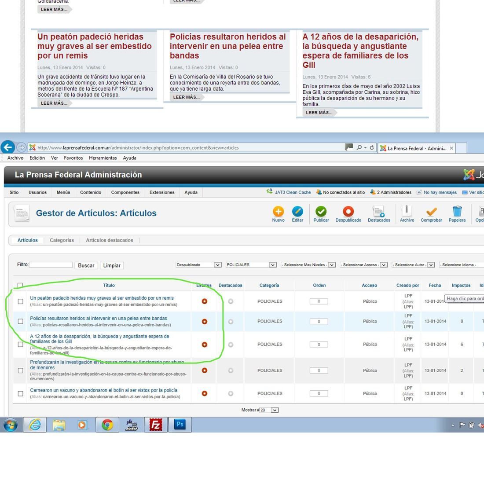Click the Comprobar checkmark icon
This screenshot has width=484, height=484.
click(x=431, y=212)
